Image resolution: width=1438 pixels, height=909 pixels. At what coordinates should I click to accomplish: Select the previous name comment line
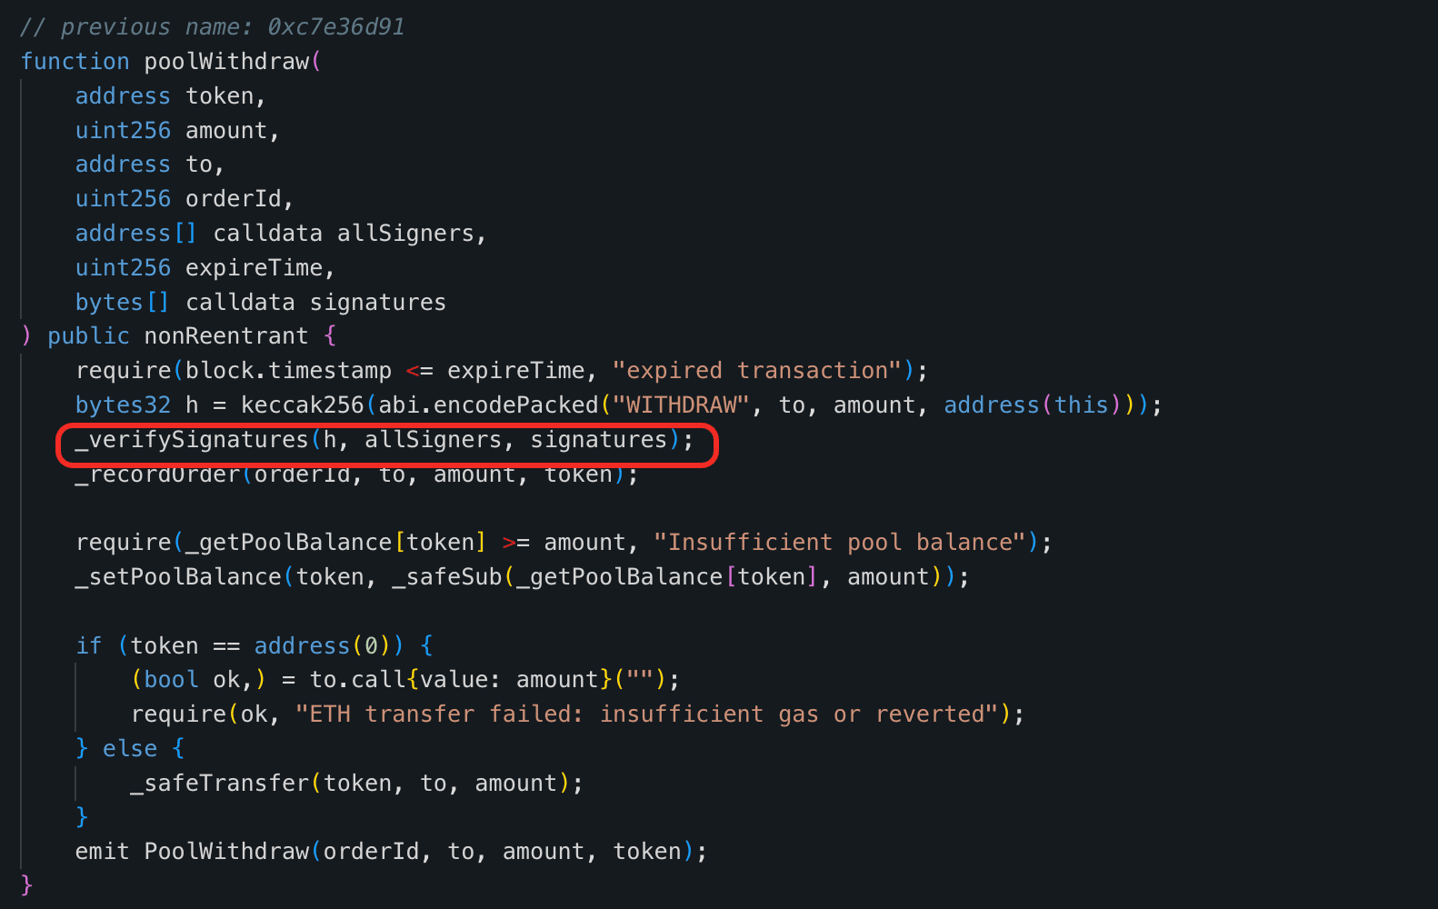pyautogui.click(x=212, y=27)
